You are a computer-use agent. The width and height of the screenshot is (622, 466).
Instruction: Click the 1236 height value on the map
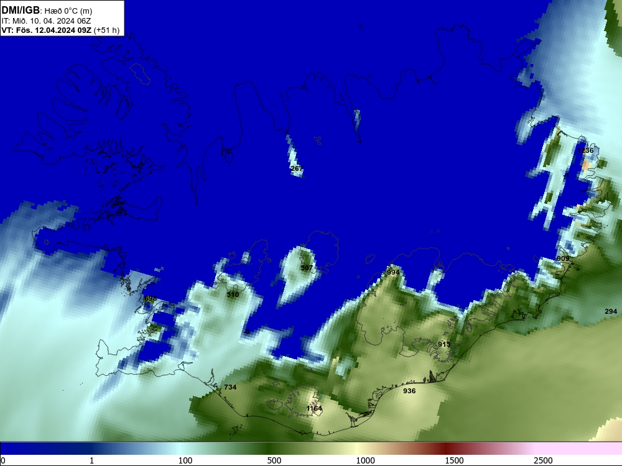[585, 150]
